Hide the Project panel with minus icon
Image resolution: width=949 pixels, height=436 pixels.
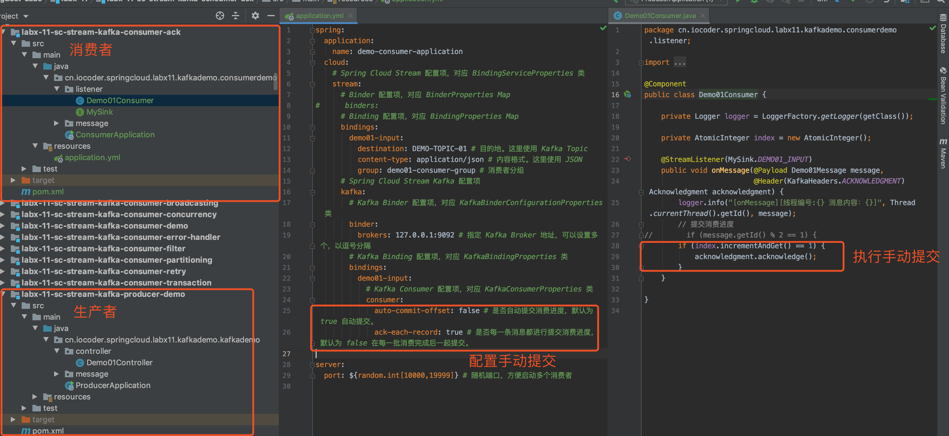point(271,16)
